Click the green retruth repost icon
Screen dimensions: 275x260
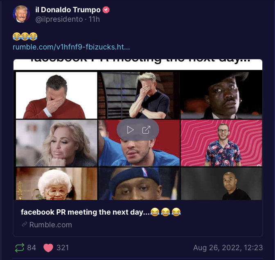20,248
